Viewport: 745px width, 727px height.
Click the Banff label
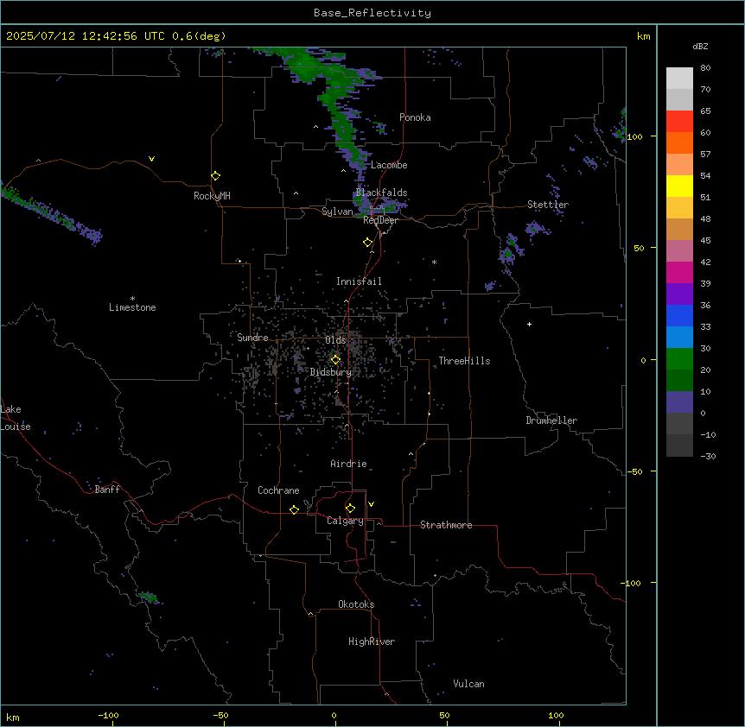tap(107, 490)
